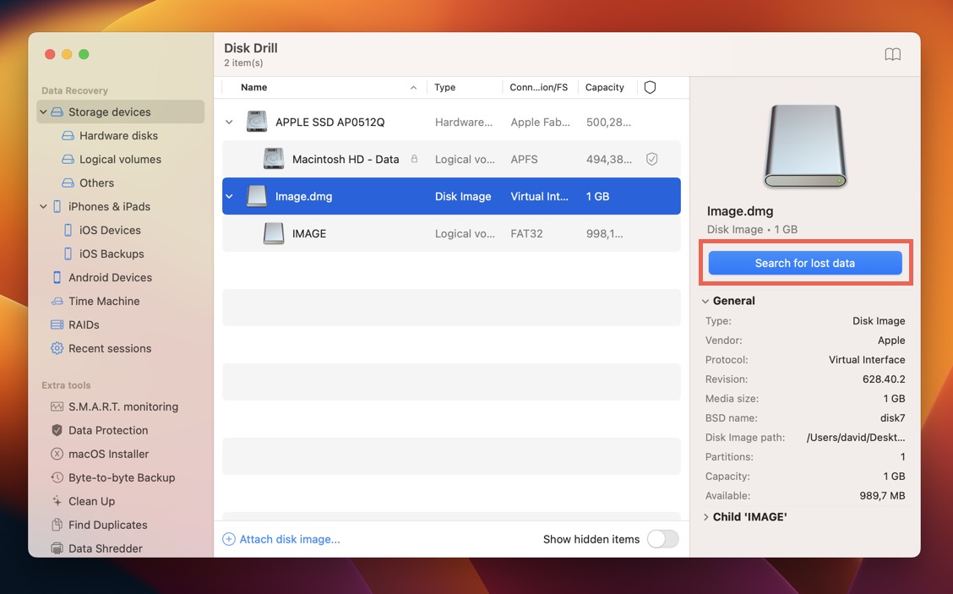Screen dimensions: 953x594
Task: Click the iOS Backups icon
Action: click(x=68, y=254)
